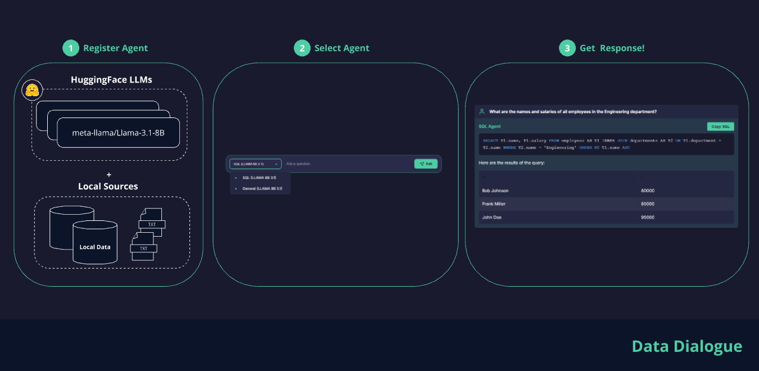
Task: Click the question about Engineering department employees
Action: (572, 111)
